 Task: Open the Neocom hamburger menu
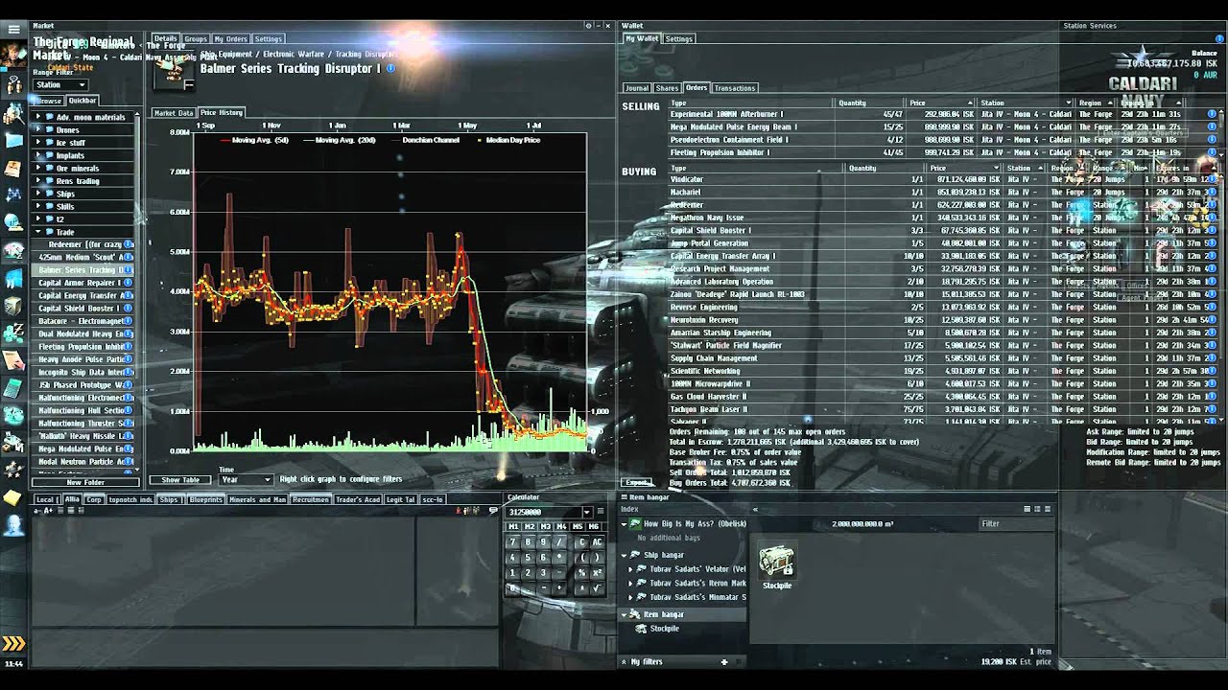13,29
